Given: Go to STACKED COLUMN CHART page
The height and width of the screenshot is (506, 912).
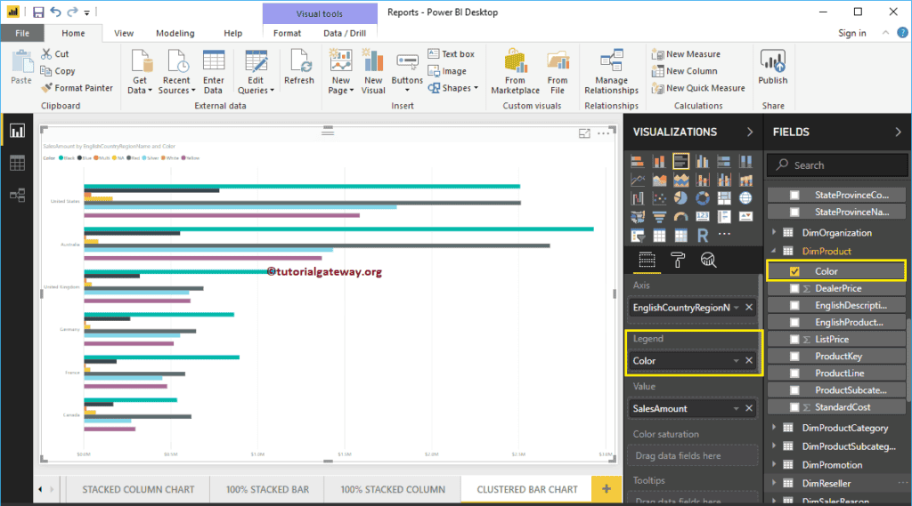Looking at the screenshot, I should [x=138, y=489].
